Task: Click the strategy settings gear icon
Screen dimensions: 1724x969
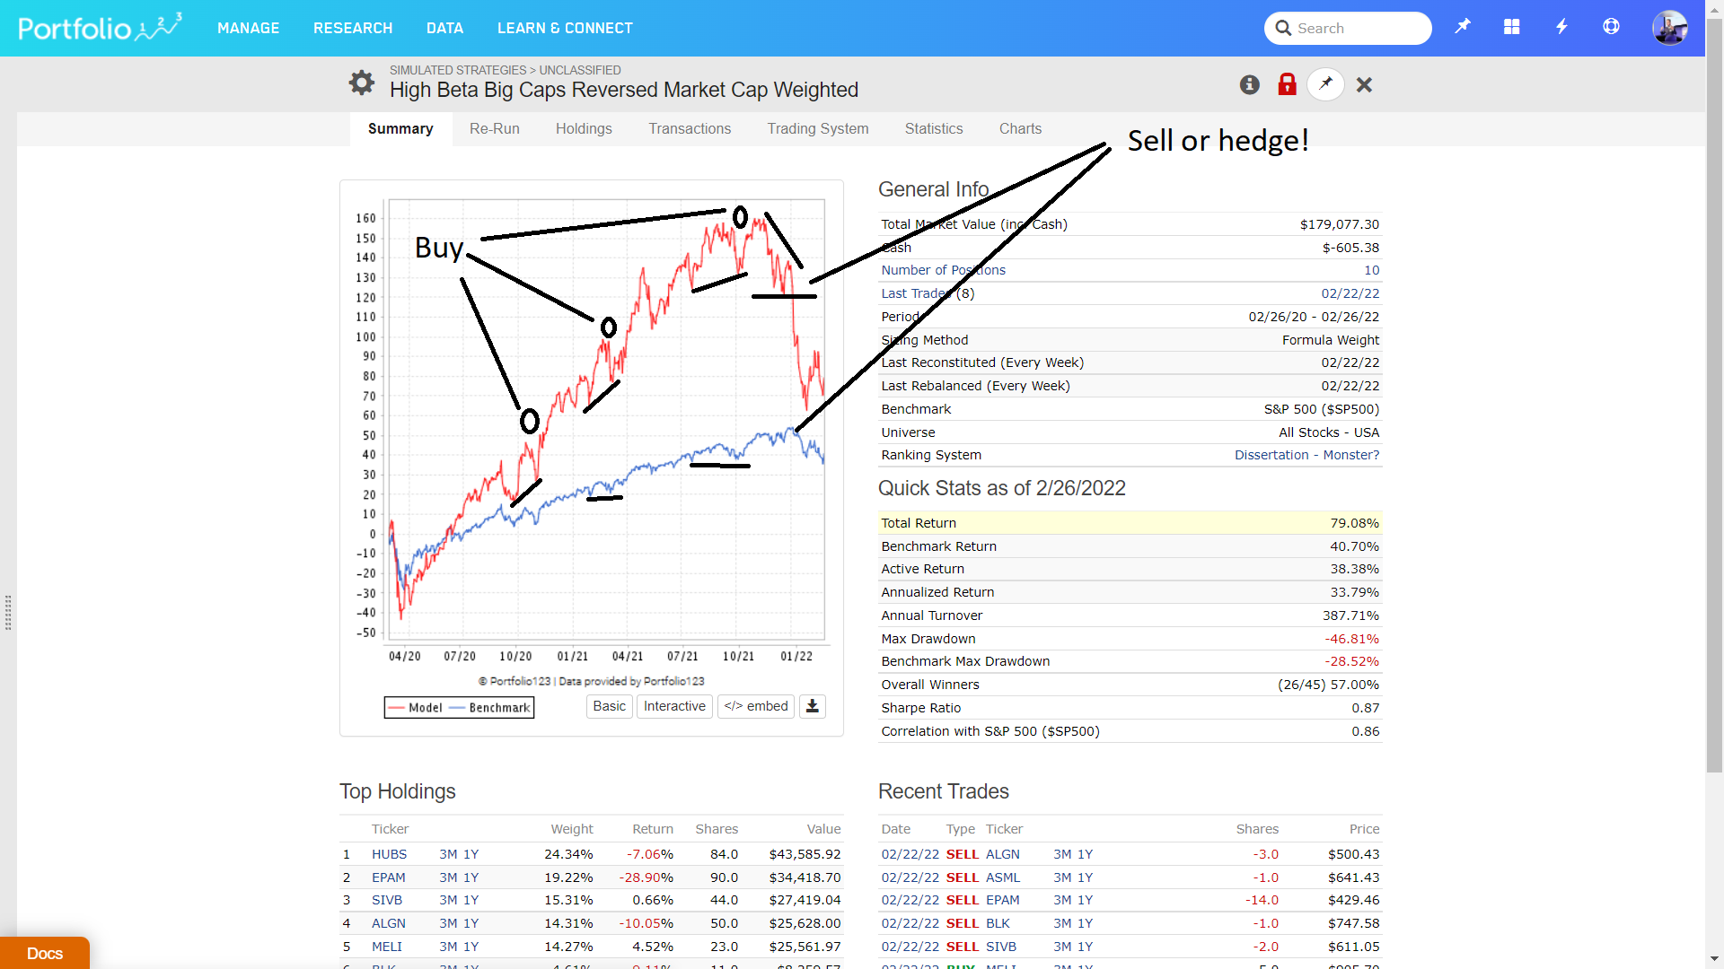Action: point(362,83)
